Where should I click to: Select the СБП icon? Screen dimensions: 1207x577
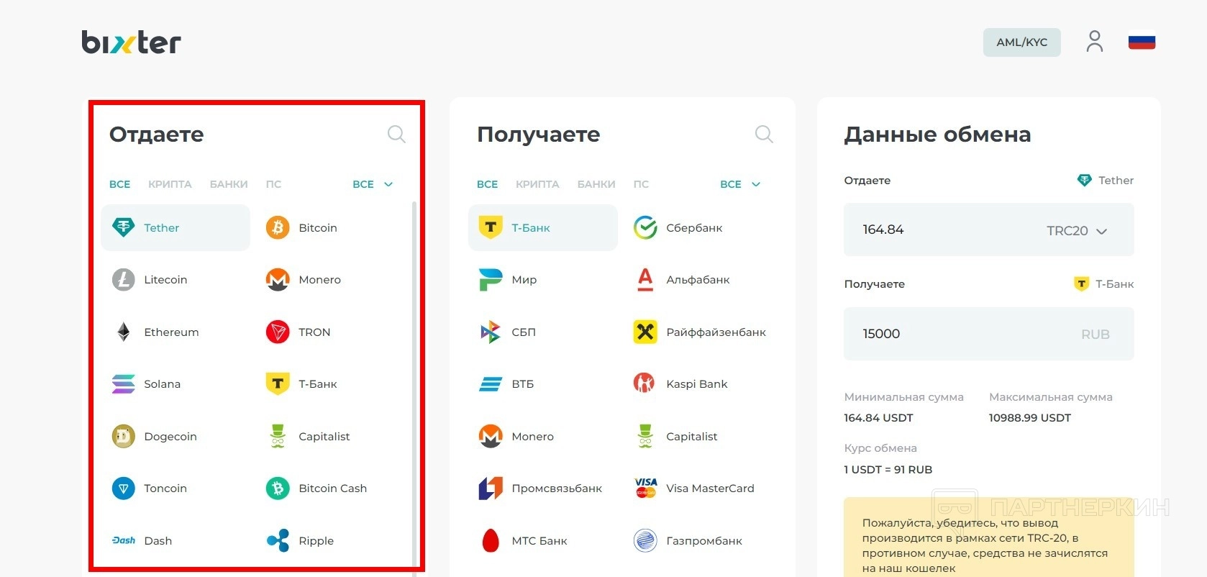[x=491, y=332]
